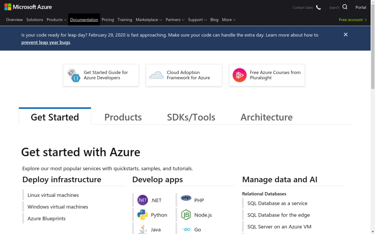Dismiss the leap day banner
Screen dimensions: 375x234
346,35
